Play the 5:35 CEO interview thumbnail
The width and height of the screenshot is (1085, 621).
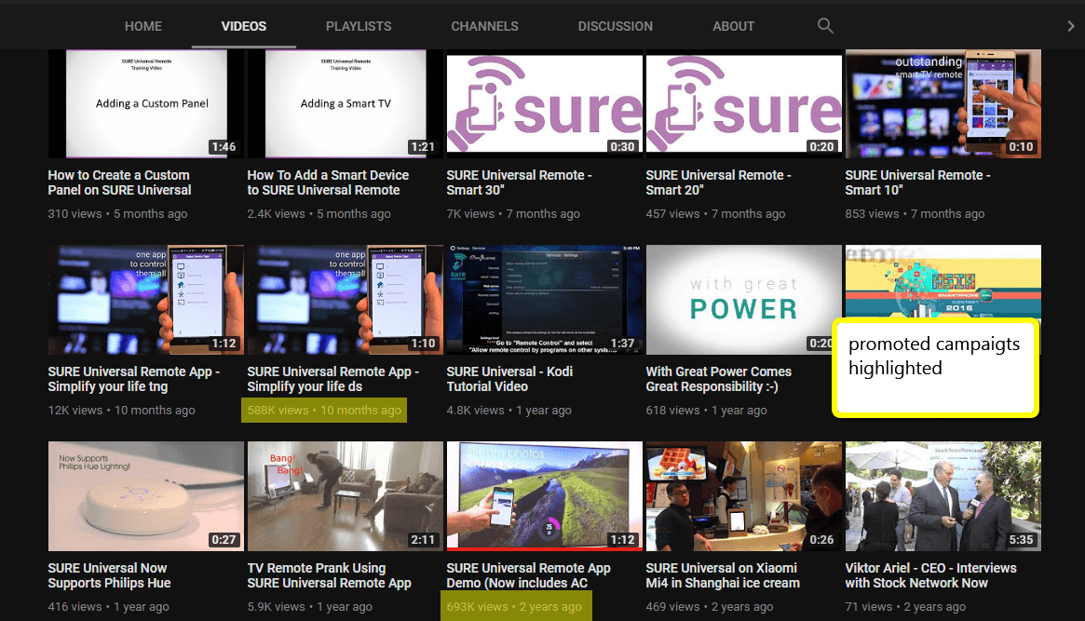pos(943,496)
